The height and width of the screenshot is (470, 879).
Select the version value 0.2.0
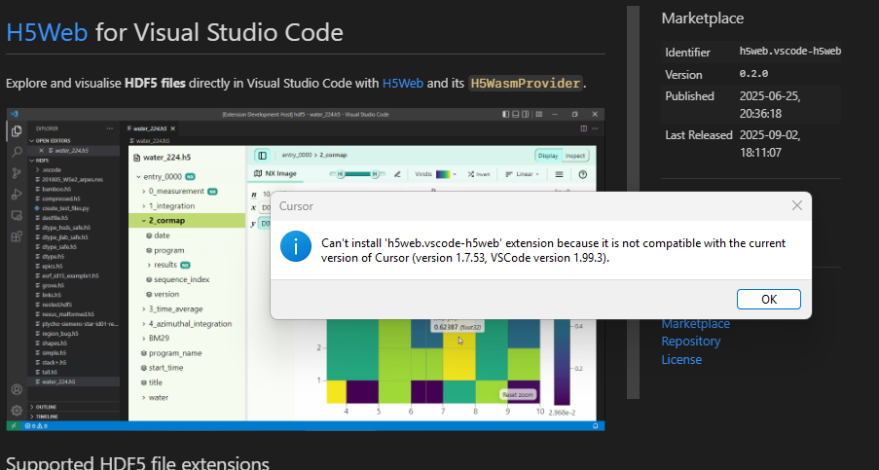pyautogui.click(x=753, y=74)
